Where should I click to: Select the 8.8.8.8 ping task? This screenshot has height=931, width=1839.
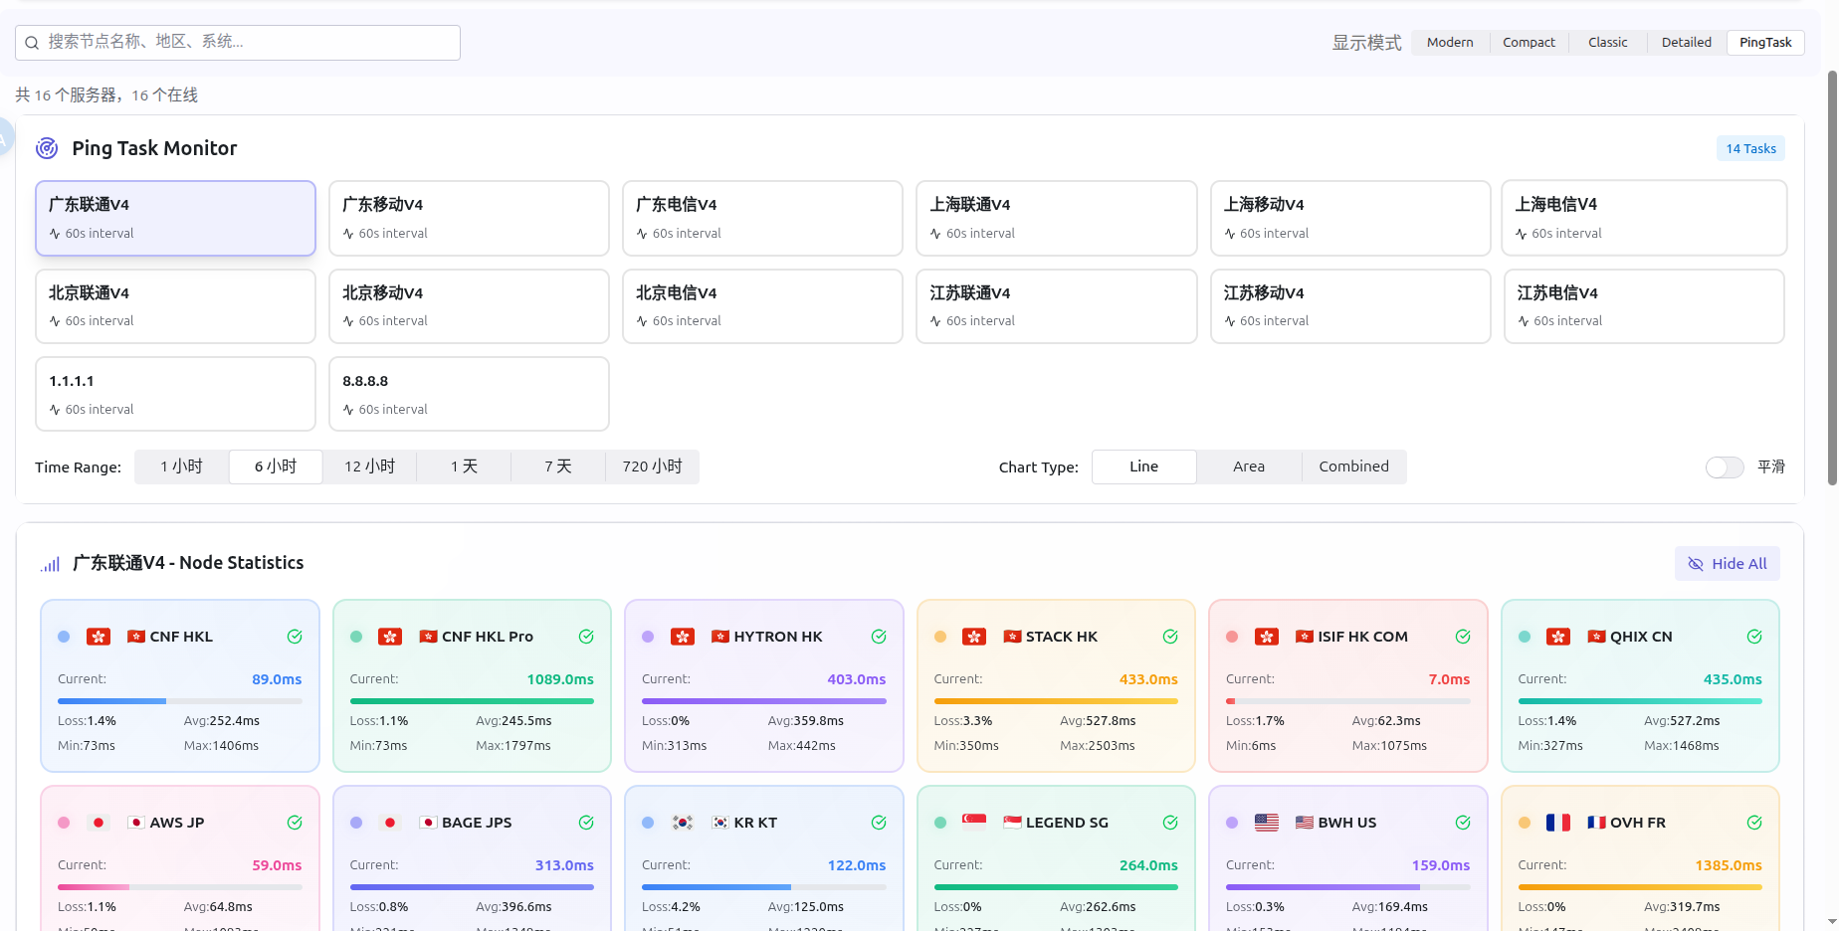coord(469,394)
